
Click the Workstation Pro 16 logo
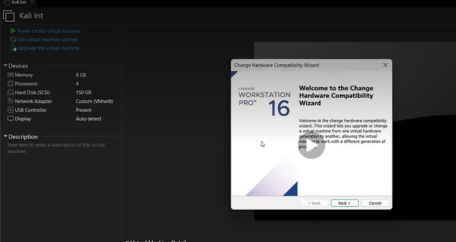(264, 102)
